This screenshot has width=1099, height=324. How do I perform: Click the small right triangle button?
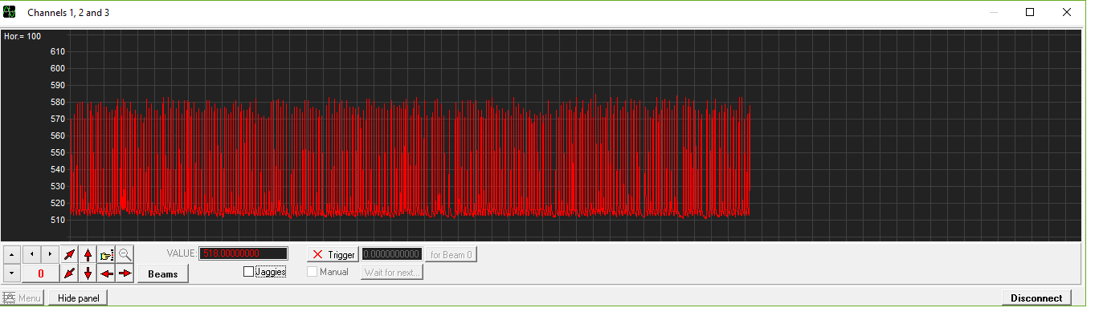click(50, 254)
